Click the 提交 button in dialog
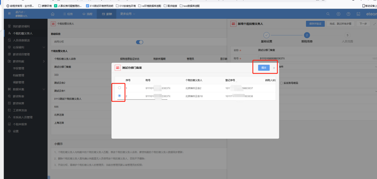Image resolution: width=377 pixels, height=179 pixels. pyautogui.click(x=264, y=68)
